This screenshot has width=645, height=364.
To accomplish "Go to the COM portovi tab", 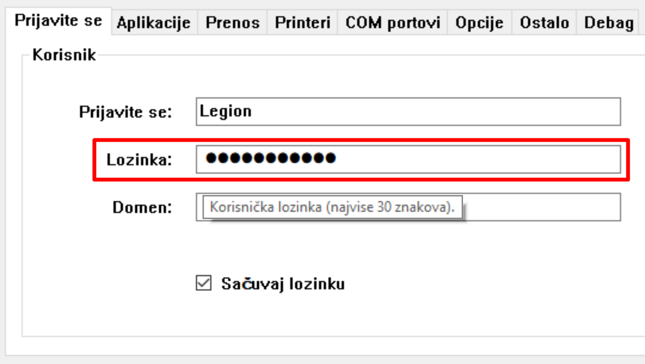I will (393, 23).
